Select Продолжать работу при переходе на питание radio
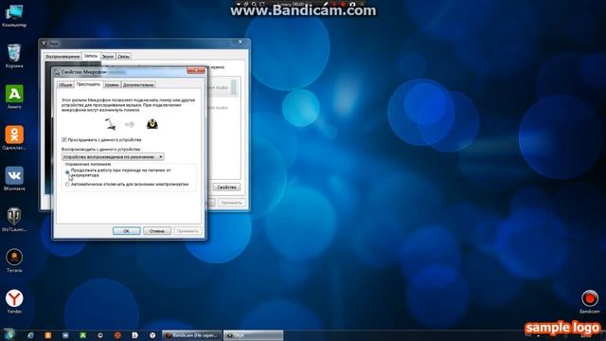 [67, 172]
